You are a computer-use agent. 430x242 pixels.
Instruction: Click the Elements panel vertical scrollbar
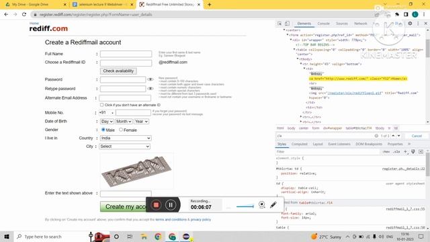pyautogui.click(x=427, y=48)
